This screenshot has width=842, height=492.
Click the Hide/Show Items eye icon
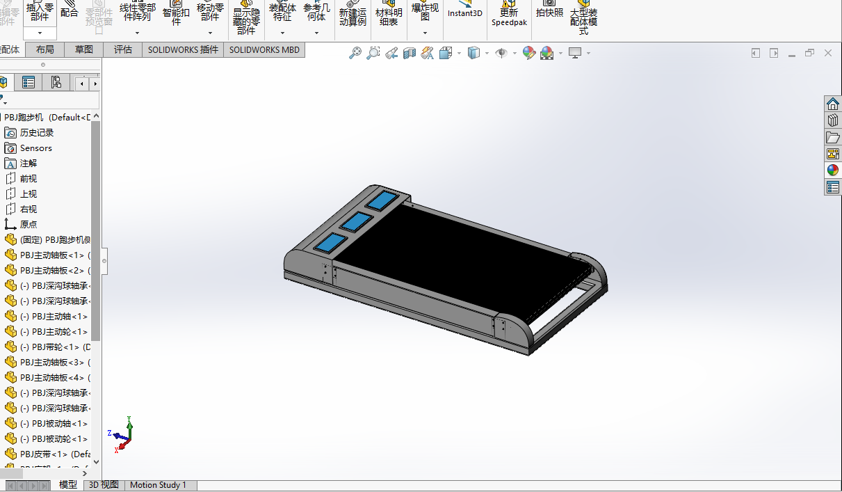(501, 53)
